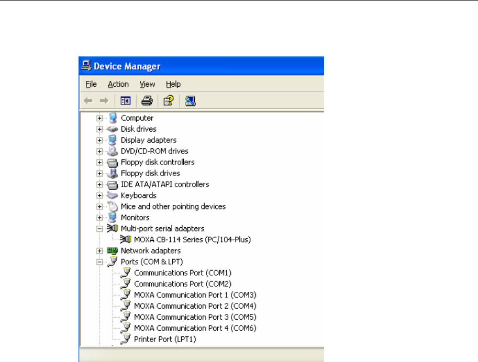Click the Monitors category icon
The width and height of the screenshot is (478, 362).
tap(113, 218)
